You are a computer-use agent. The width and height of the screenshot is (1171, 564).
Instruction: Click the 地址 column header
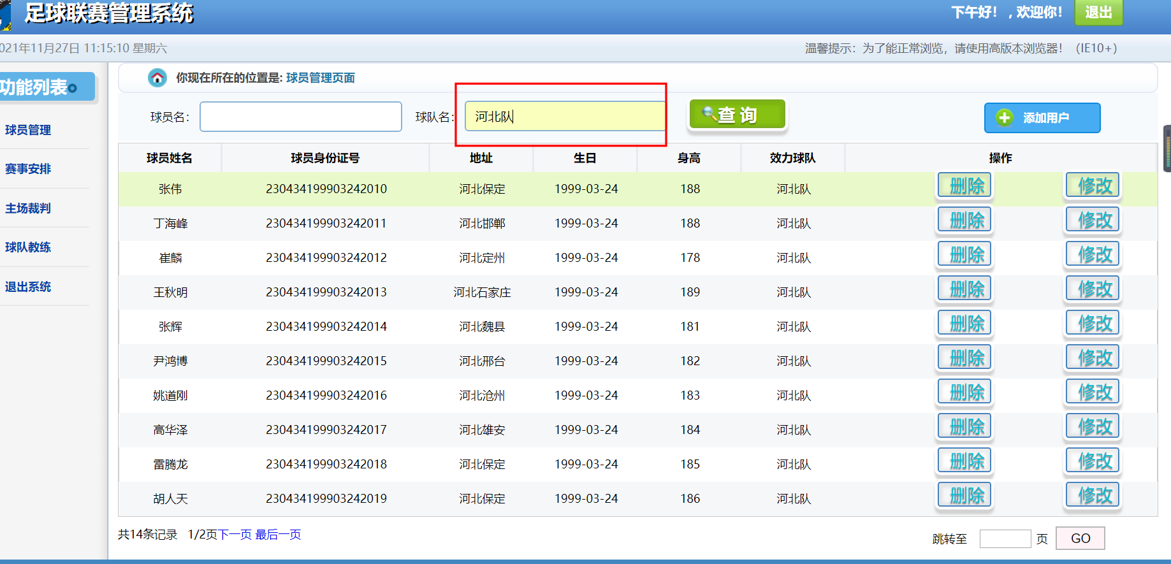click(481, 158)
